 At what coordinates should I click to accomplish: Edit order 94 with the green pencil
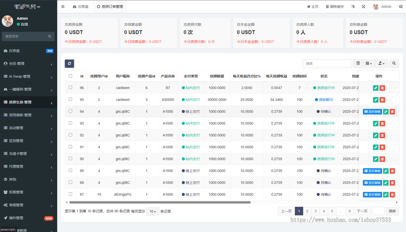click(386, 112)
